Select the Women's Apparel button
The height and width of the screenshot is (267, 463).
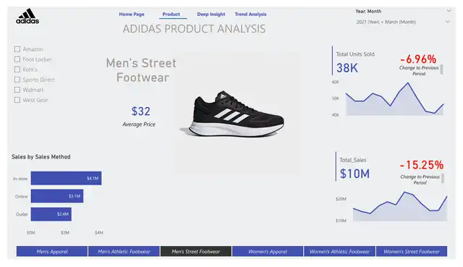click(268, 251)
